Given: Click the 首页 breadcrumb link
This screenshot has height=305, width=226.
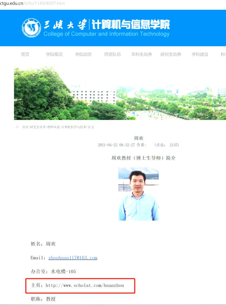Looking at the screenshot, I should tap(25, 127).
